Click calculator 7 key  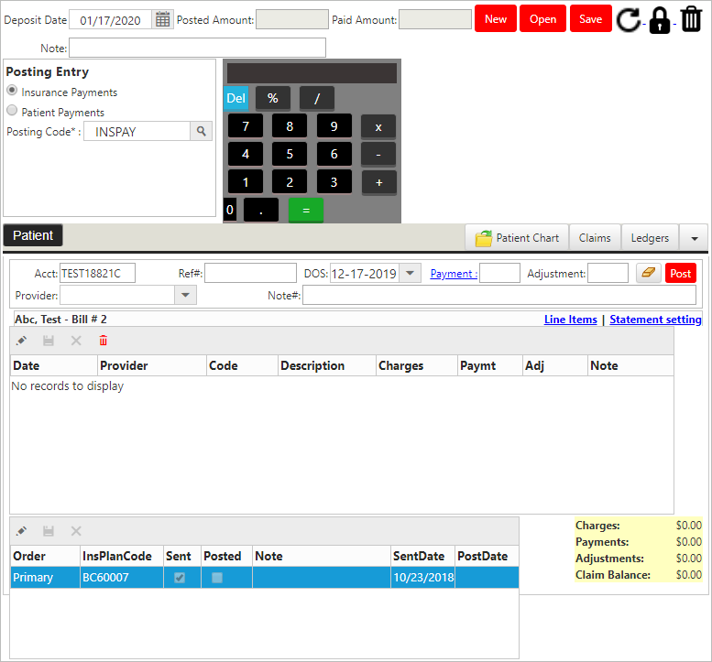[246, 126]
